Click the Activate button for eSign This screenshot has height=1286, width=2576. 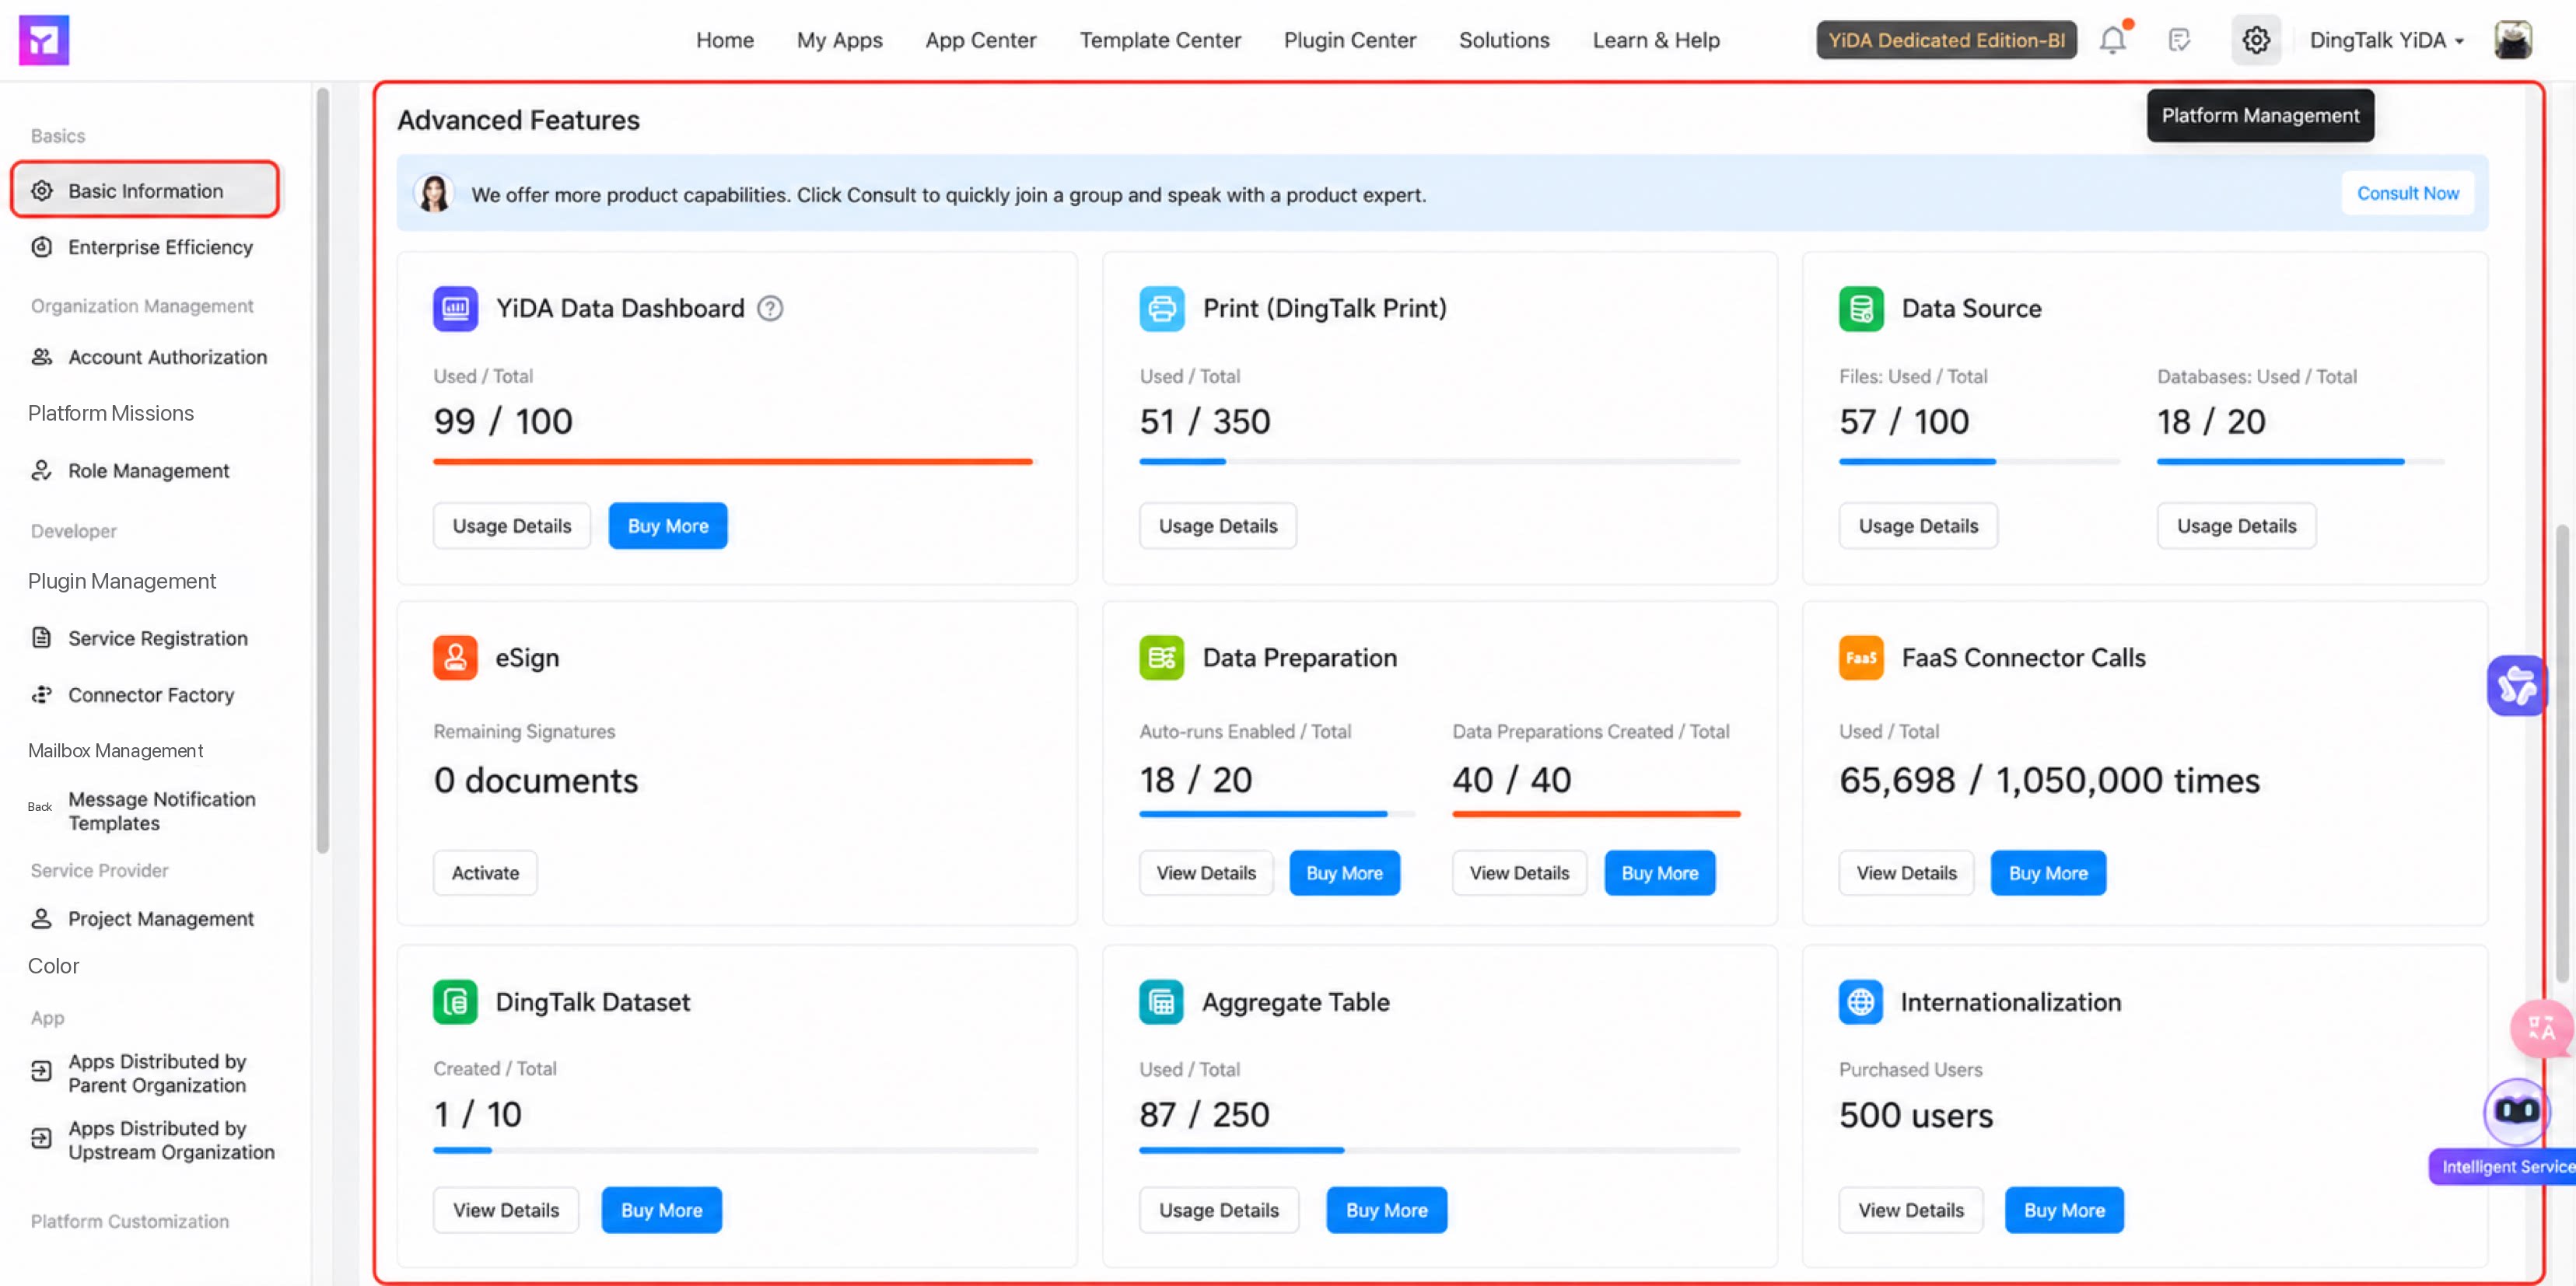coord(485,873)
